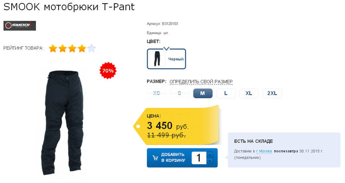This screenshot has width=345, height=183.
Task: Rate product with first star
Action: coord(53,48)
